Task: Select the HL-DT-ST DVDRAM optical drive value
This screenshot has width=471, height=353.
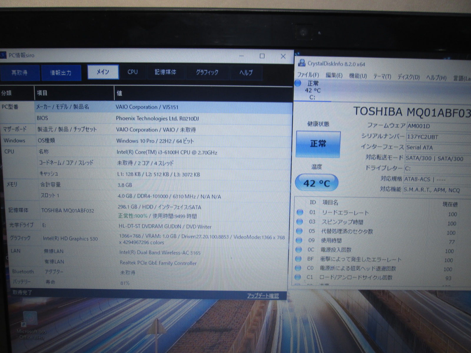Action: click(x=165, y=227)
